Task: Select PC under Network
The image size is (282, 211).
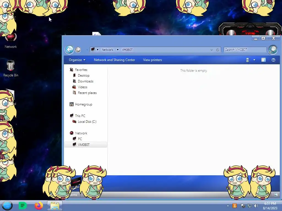Action: (x=80, y=139)
